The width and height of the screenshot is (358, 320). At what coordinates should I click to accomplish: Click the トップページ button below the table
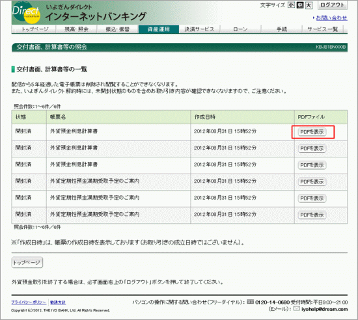pyautogui.click(x=27, y=263)
